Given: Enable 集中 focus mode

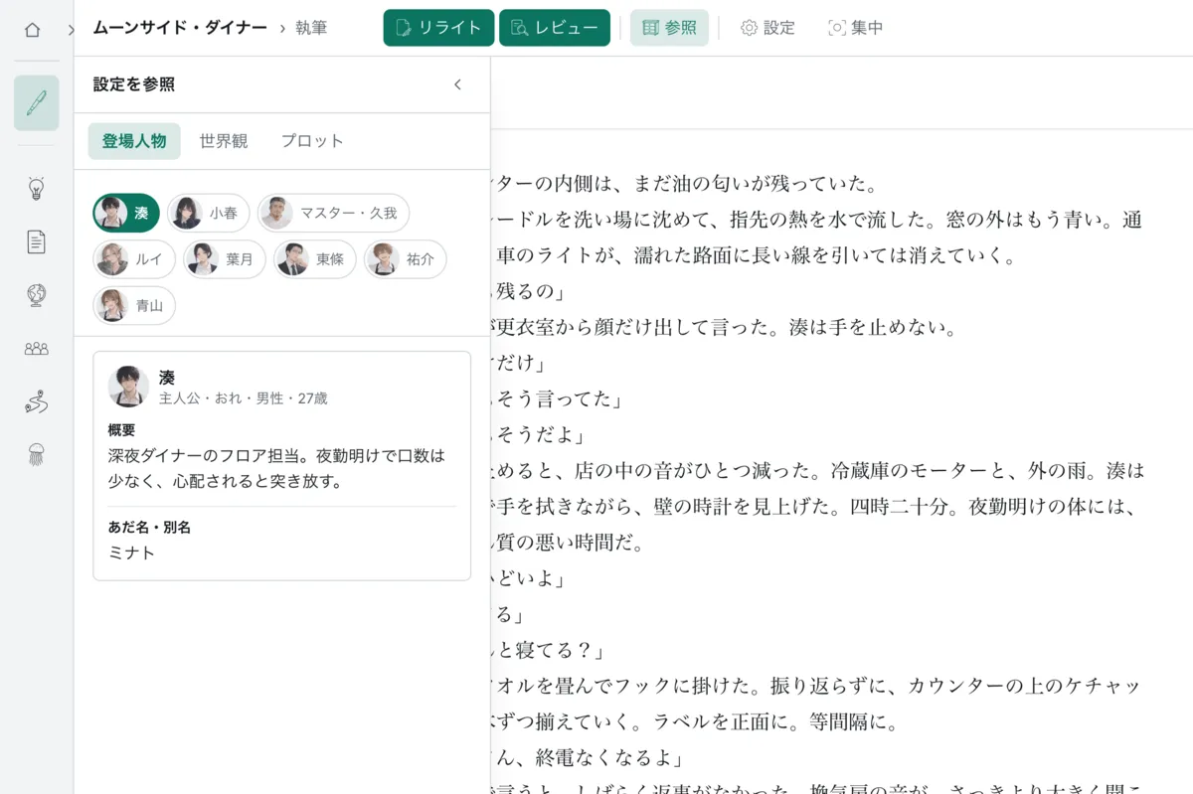Looking at the screenshot, I should [x=855, y=28].
